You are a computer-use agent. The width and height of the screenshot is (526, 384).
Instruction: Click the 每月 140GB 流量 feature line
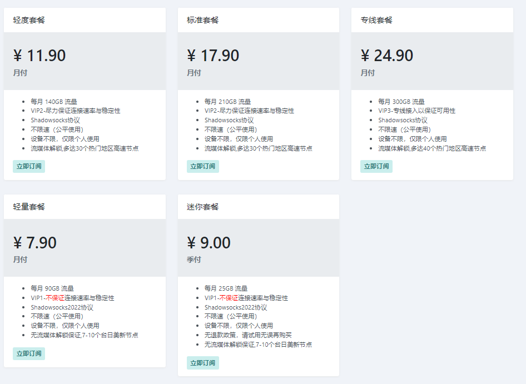coord(54,102)
